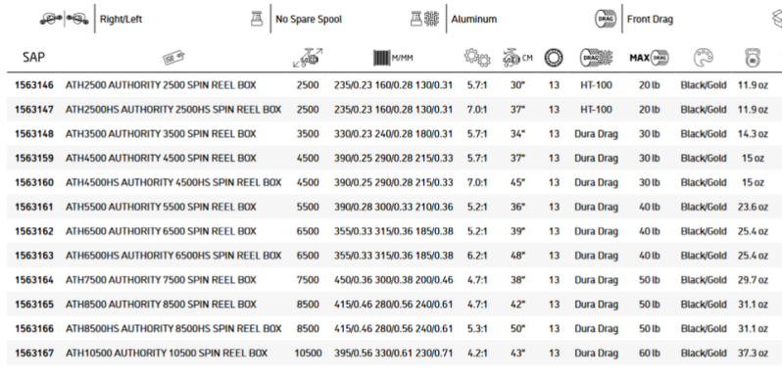Select SAP number 1563146
This screenshot has width=782, height=382.
[34, 85]
